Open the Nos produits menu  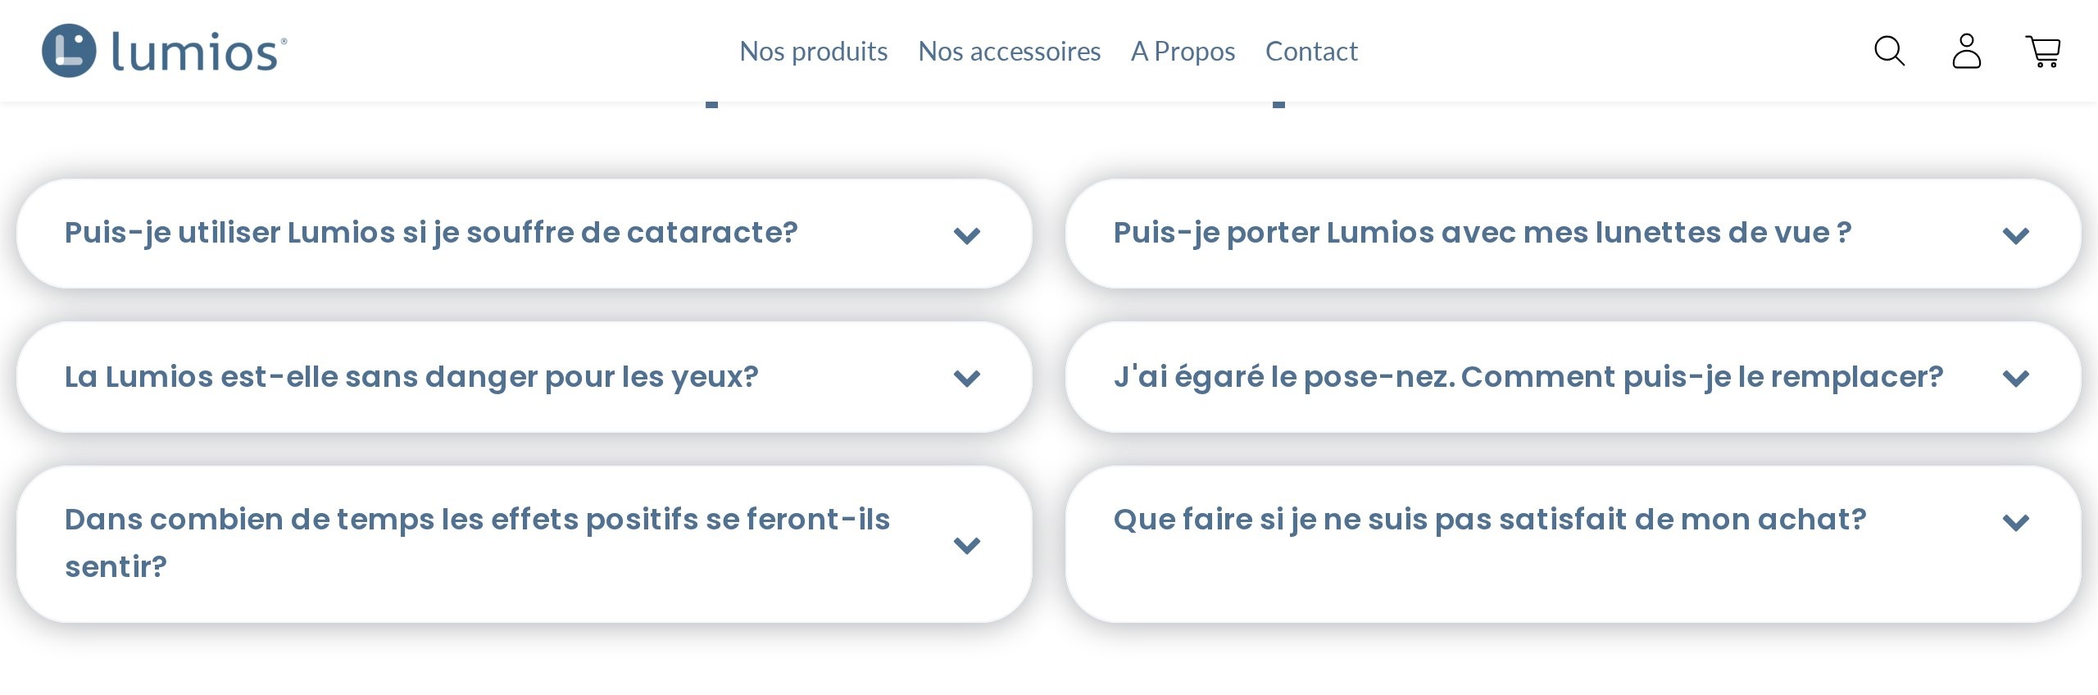(x=814, y=51)
